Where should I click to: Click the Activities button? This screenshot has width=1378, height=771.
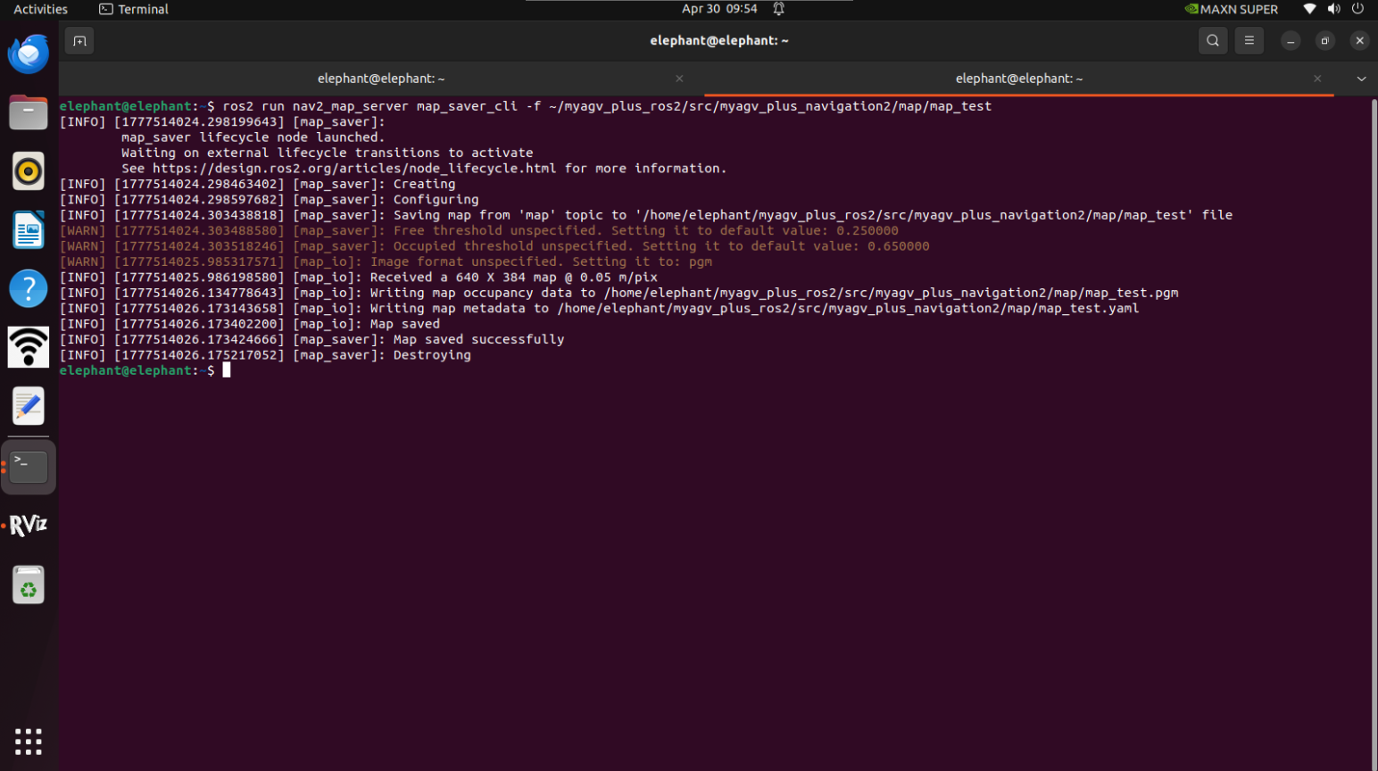tap(41, 9)
